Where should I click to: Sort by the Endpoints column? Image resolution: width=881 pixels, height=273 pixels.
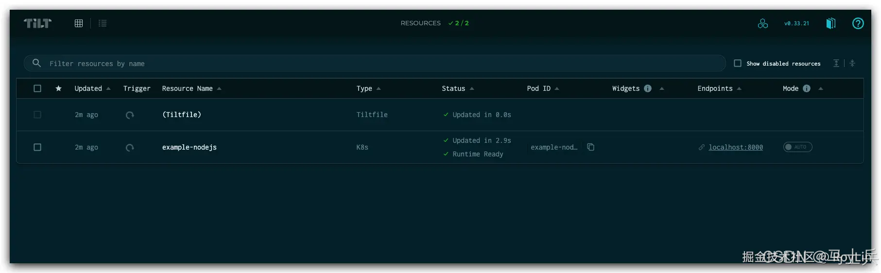point(719,88)
